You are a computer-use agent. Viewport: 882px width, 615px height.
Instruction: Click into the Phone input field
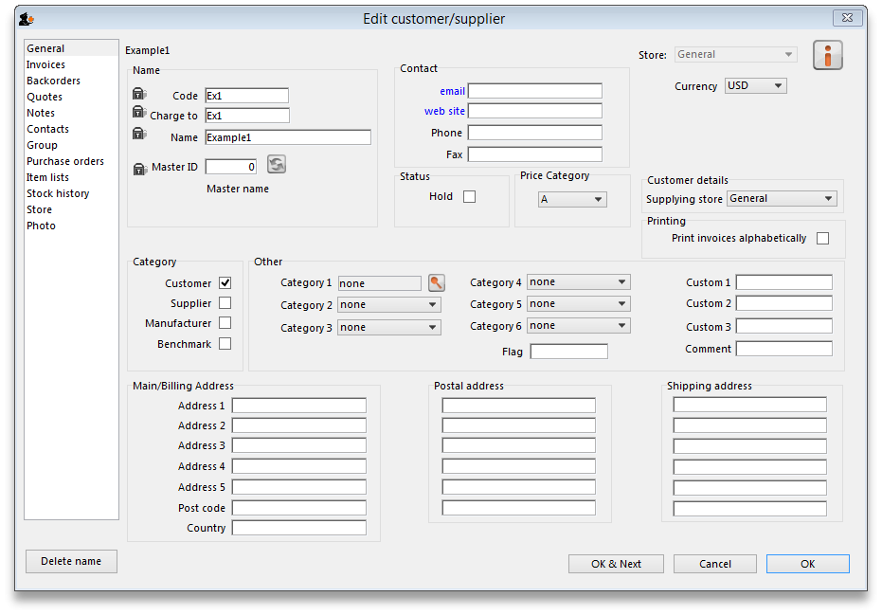point(534,133)
